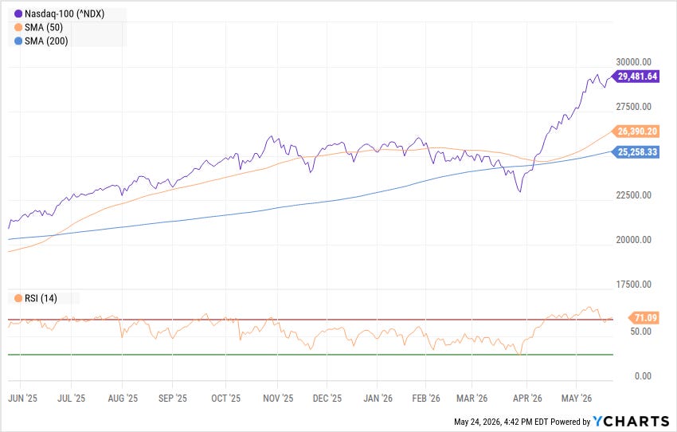Click the OCT '25 x-axis label

(226, 399)
